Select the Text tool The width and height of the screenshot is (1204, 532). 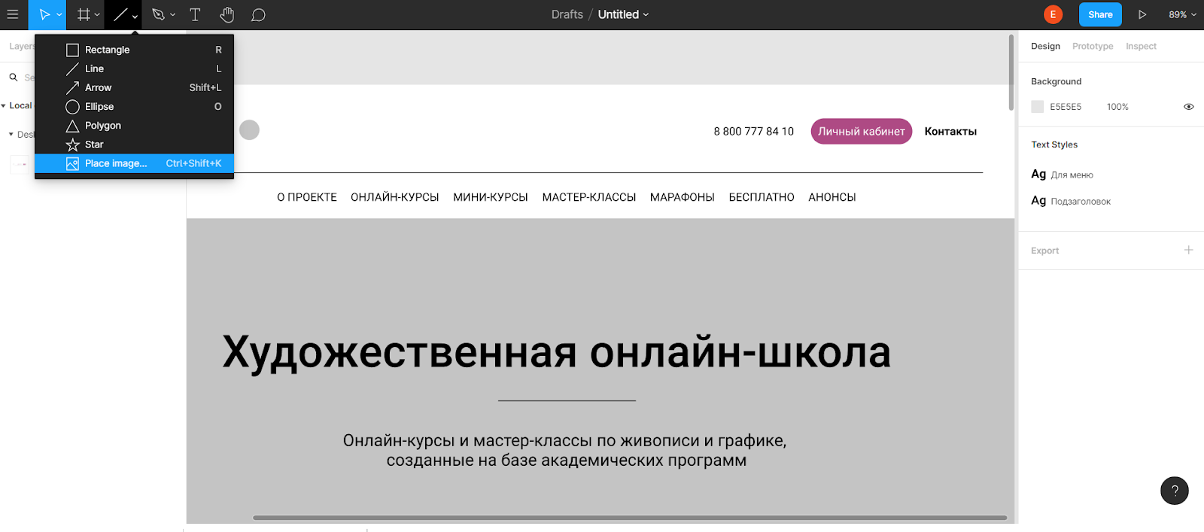tap(195, 14)
